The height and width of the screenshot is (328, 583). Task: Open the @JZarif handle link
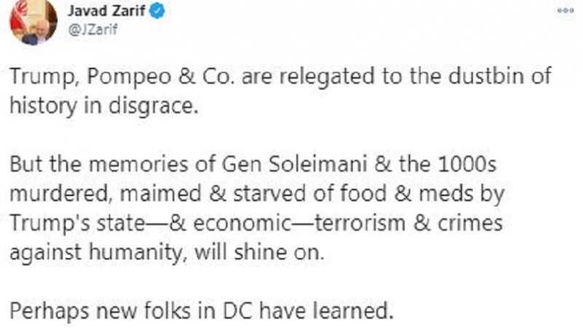tap(90, 28)
